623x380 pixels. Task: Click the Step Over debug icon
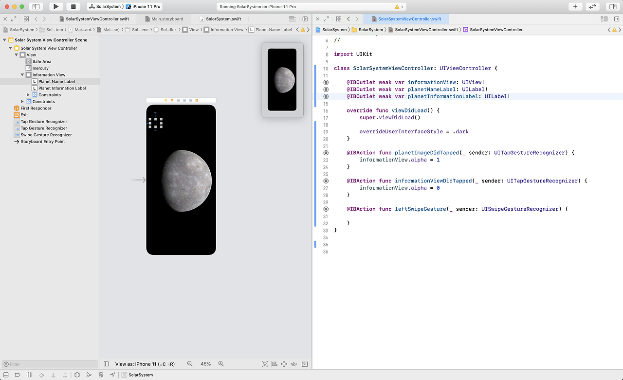pyautogui.click(x=41, y=375)
